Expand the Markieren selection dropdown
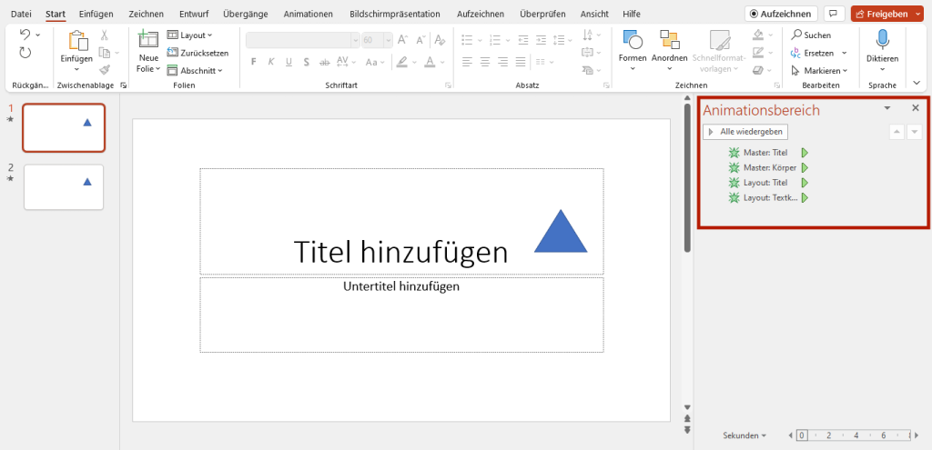 (x=818, y=70)
